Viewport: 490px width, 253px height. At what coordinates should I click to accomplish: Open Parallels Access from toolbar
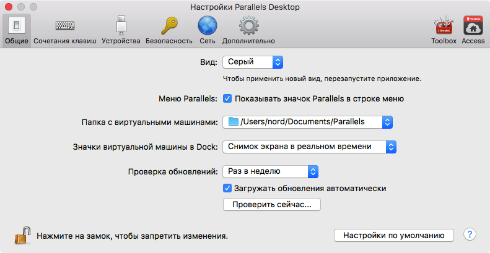click(473, 30)
